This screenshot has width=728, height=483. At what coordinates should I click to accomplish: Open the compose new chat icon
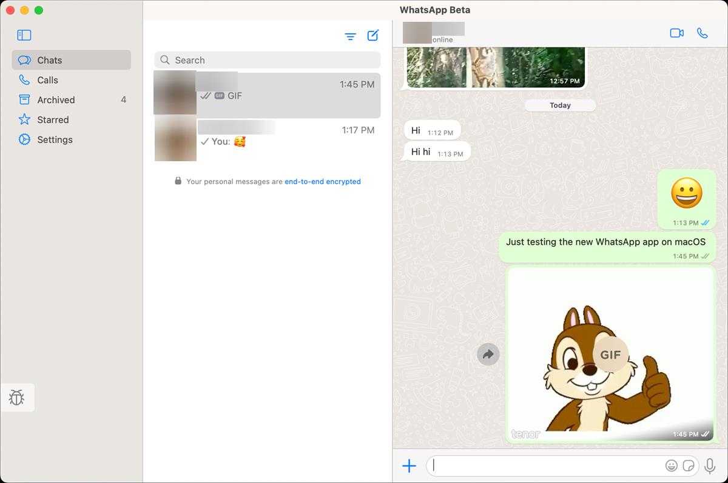pyautogui.click(x=372, y=36)
